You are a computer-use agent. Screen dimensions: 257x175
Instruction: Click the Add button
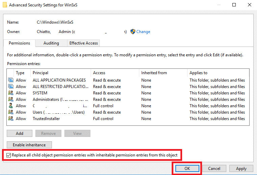pyautogui.click(x=20, y=134)
